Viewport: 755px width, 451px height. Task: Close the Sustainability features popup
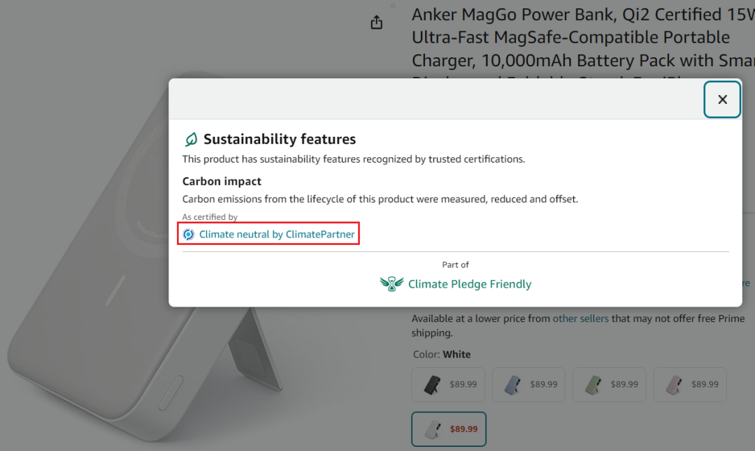tap(721, 100)
